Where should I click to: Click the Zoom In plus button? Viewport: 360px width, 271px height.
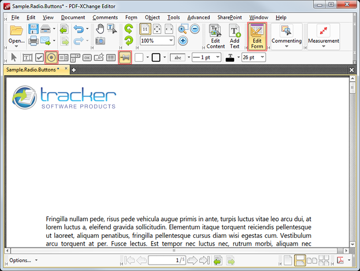click(x=183, y=41)
